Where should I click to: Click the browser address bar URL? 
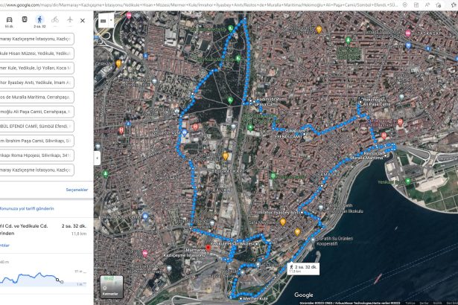[x=223, y=4]
